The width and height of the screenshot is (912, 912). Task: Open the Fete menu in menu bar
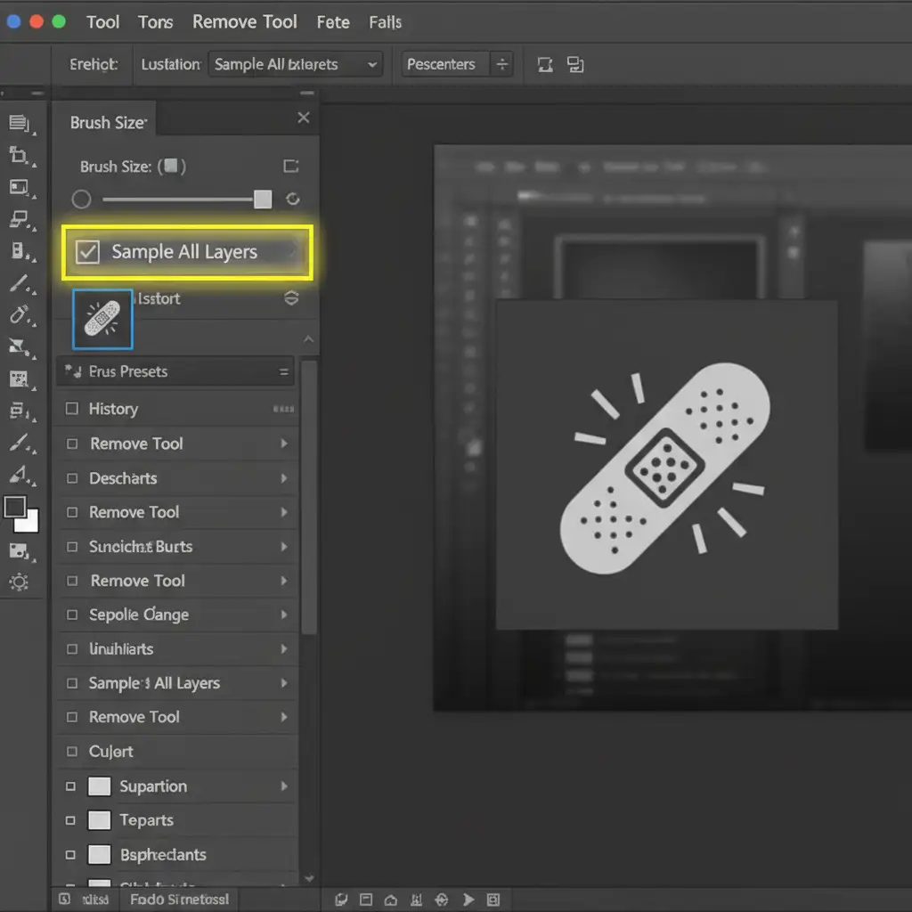[x=333, y=21]
